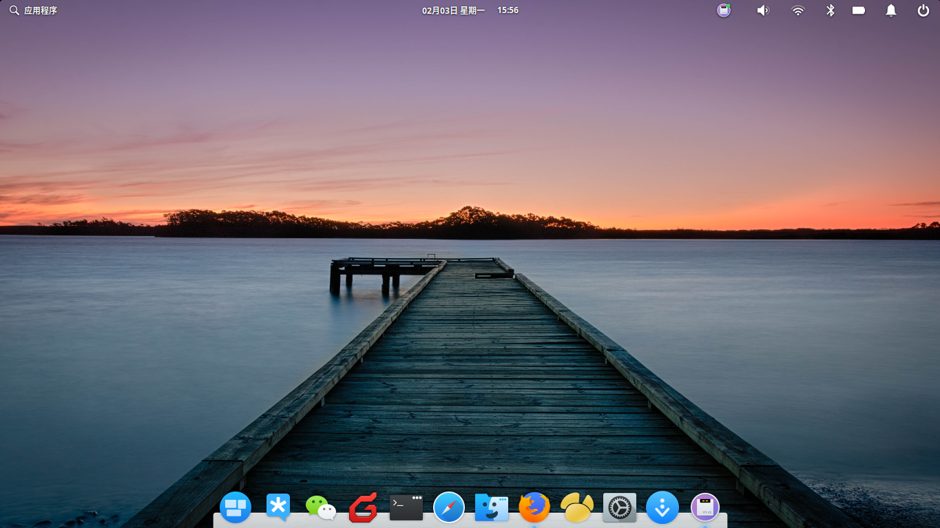Show notifications via the bell icon
The height and width of the screenshot is (528, 940).
(891, 10)
